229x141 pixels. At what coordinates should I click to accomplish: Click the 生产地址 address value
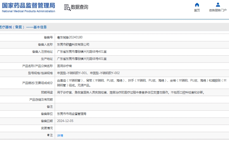(x=82, y=59)
